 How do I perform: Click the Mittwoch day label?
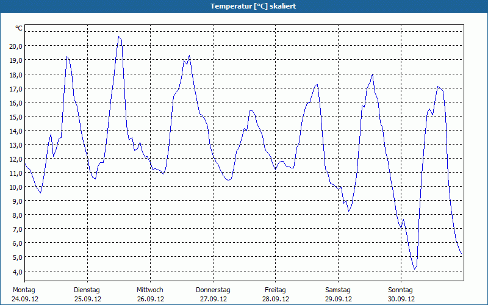click(150, 290)
